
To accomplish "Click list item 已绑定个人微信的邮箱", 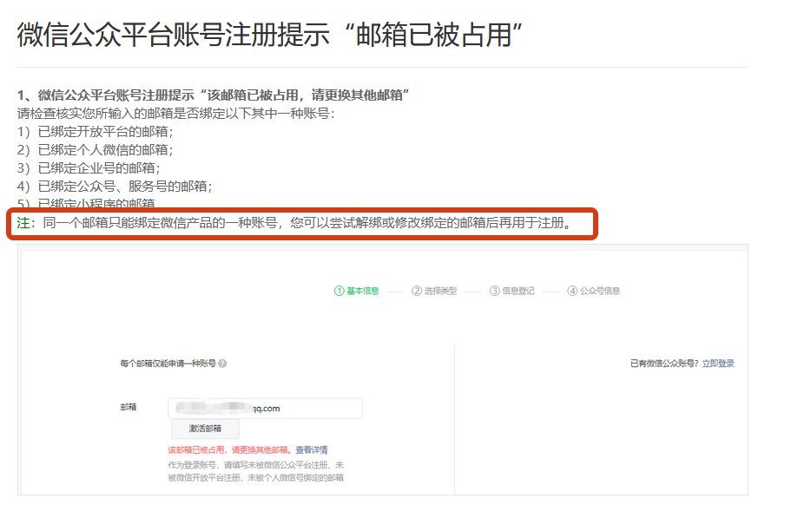I will (x=96, y=150).
